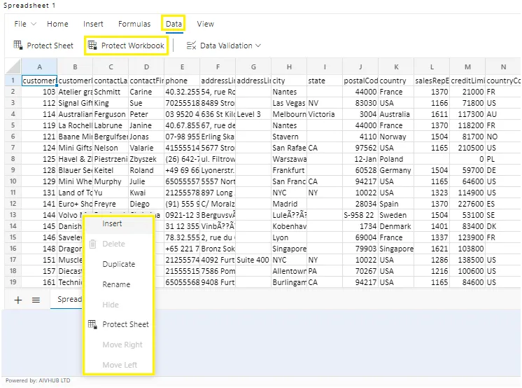Click the cell containing Norway

point(396,137)
